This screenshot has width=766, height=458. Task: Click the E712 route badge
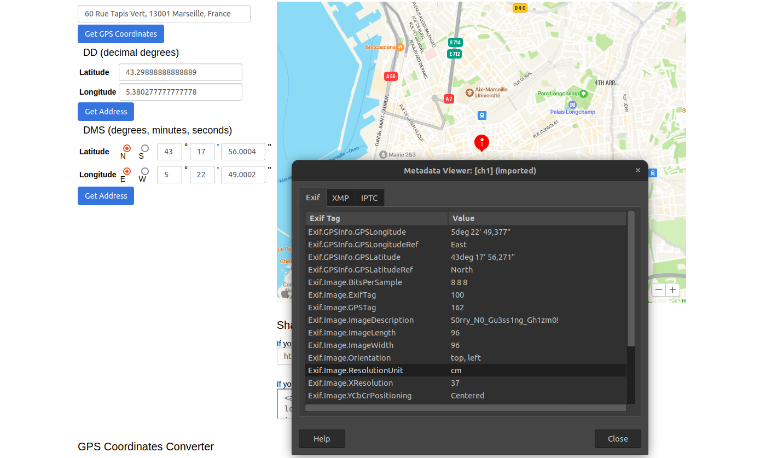pyautogui.click(x=454, y=54)
